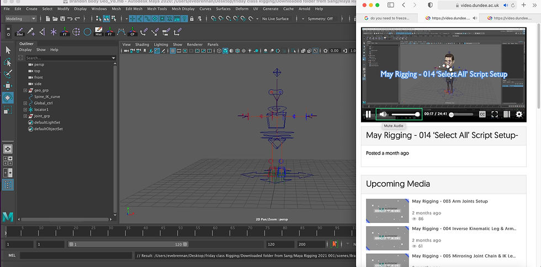
Task: Click the Maya logo icon at lower left
Action: point(8,217)
